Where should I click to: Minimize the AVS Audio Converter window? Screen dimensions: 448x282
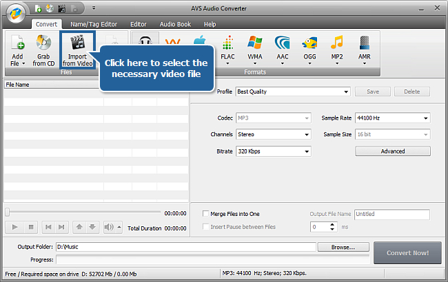[421, 8]
